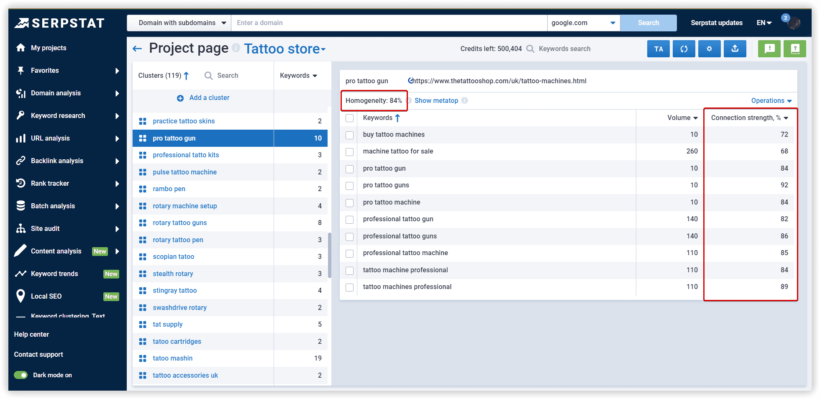The width and height of the screenshot is (820, 399).
Task: Select all keywords via header checkbox
Action: 349,118
